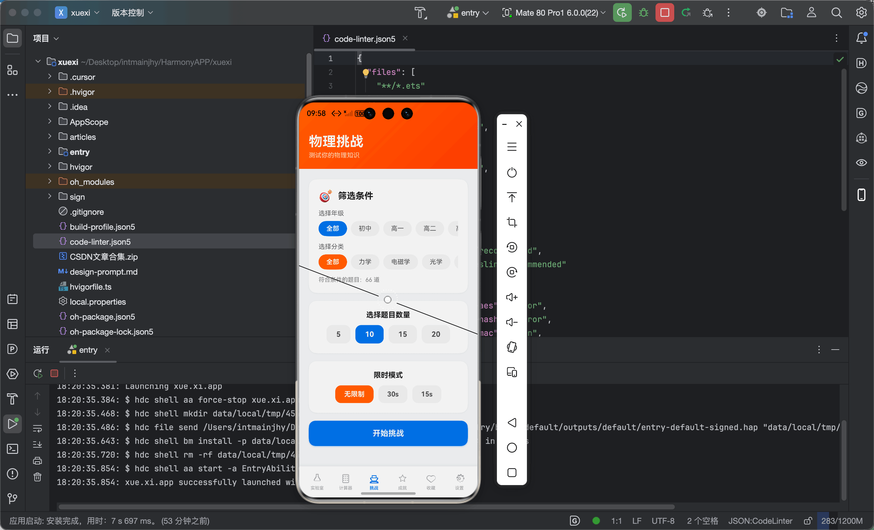Open 收藏 tab in app

[431, 482]
